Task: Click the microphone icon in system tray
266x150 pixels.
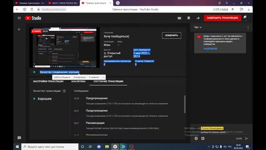Action: pyautogui.click(x=221, y=147)
